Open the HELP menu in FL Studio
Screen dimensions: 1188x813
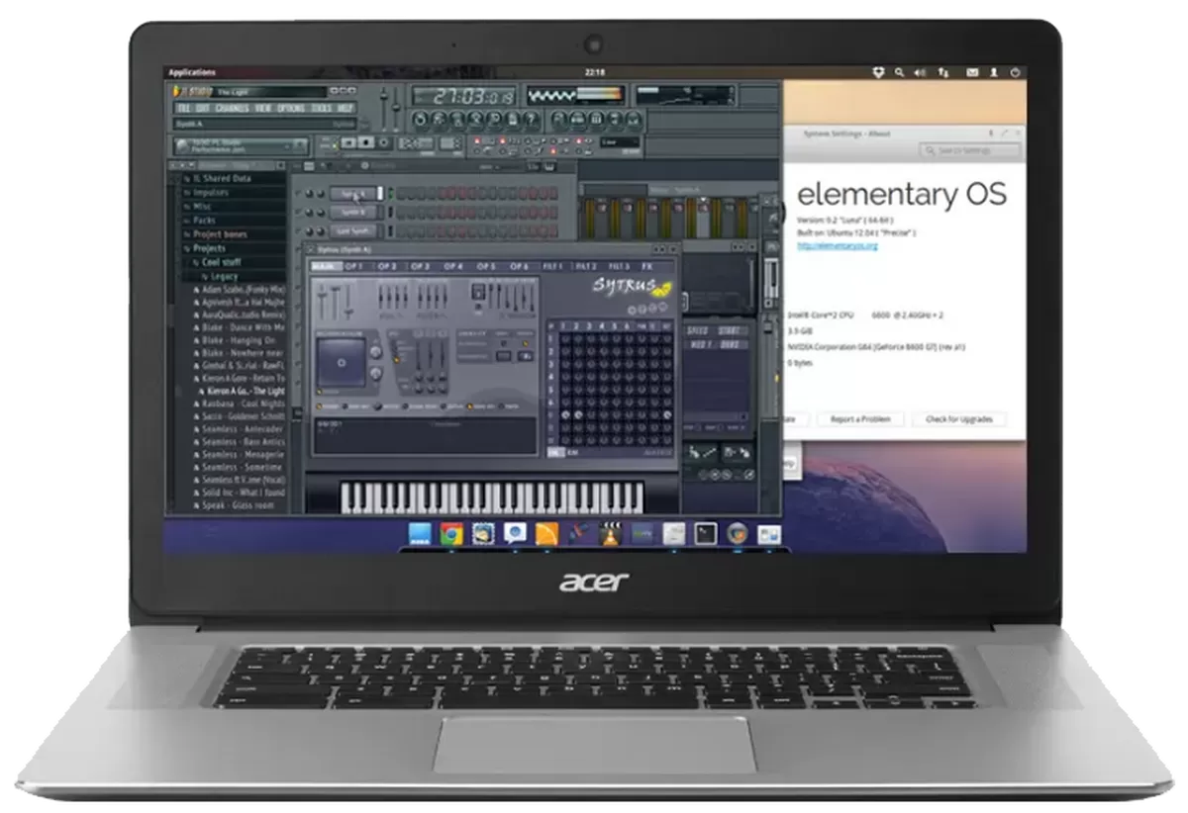[x=346, y=108]
